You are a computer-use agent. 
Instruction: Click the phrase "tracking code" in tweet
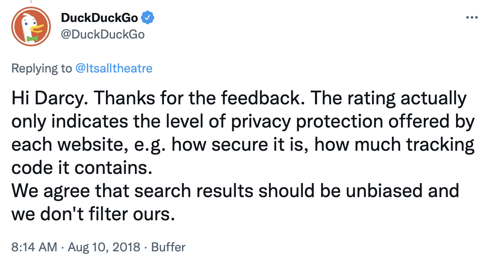(x=441, y=145)
